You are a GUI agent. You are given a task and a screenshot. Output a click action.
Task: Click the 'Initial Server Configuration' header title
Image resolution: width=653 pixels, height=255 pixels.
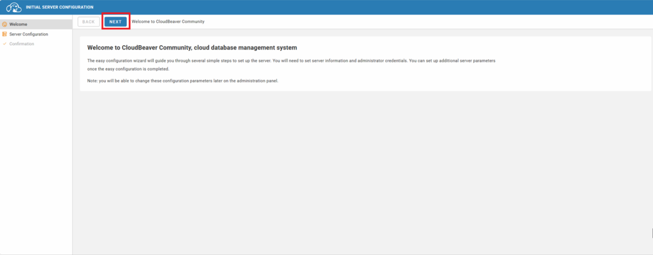pyautogui.click(x=59, y=7)
